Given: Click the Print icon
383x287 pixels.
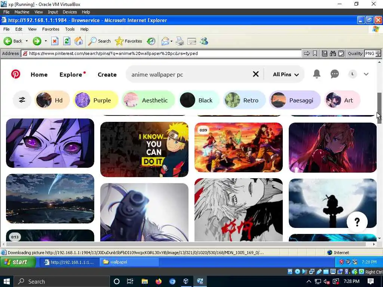Looking at the screenshot, I should click(x=180, y=41).
